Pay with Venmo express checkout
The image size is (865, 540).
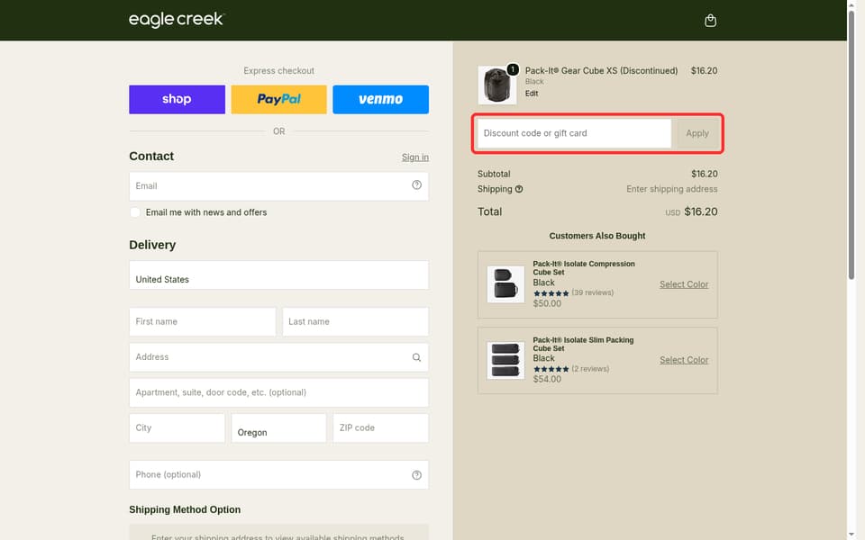click(380, 100)
